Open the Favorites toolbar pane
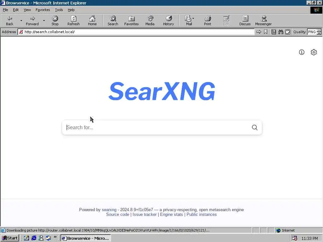Screen dimensions: 323x242 click(x=132, y=20)
